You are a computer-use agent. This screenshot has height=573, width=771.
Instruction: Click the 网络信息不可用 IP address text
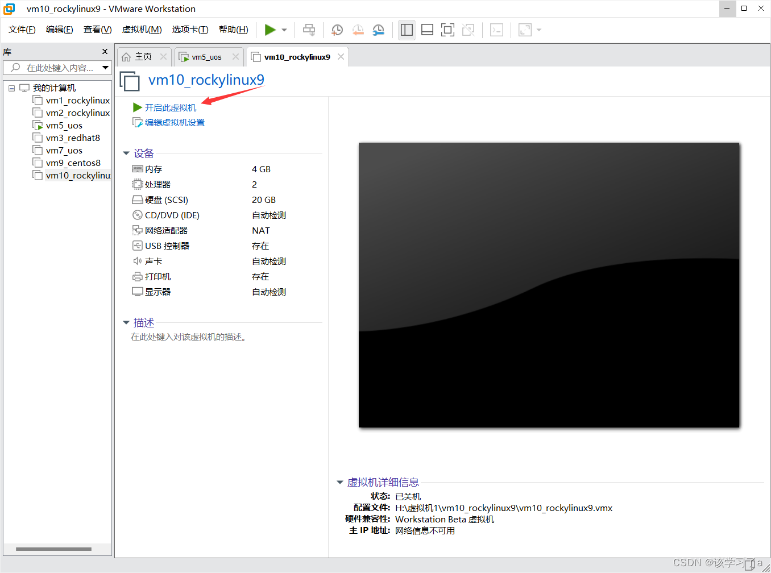[x=425, y=531]
